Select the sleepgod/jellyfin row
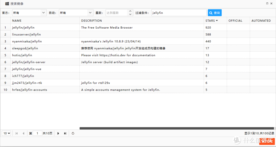 click(138, 48)
